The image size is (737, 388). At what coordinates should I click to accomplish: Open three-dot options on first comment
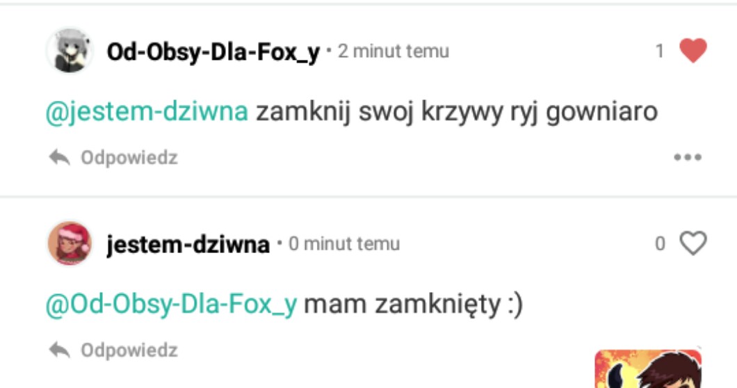click(688, 157)
